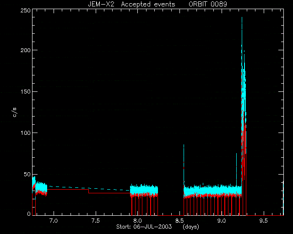Click the 250 tick label on y-axis
Image resolution: width=293 pixels, height=234 pixels.
(x=26, y=10)
